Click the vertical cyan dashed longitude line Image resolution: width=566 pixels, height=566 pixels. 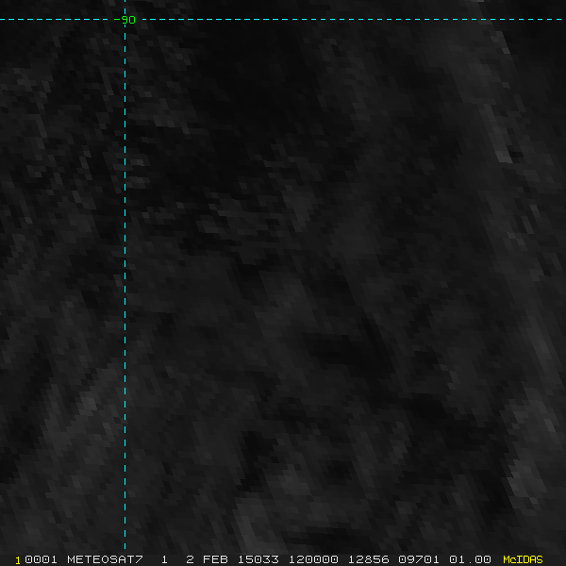pyautogui.click(x=125, y=283)
